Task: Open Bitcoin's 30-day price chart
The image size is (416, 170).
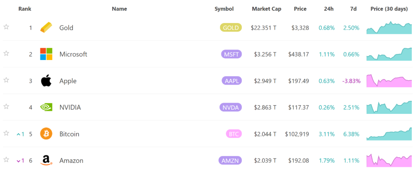Action: click(389, 133)
